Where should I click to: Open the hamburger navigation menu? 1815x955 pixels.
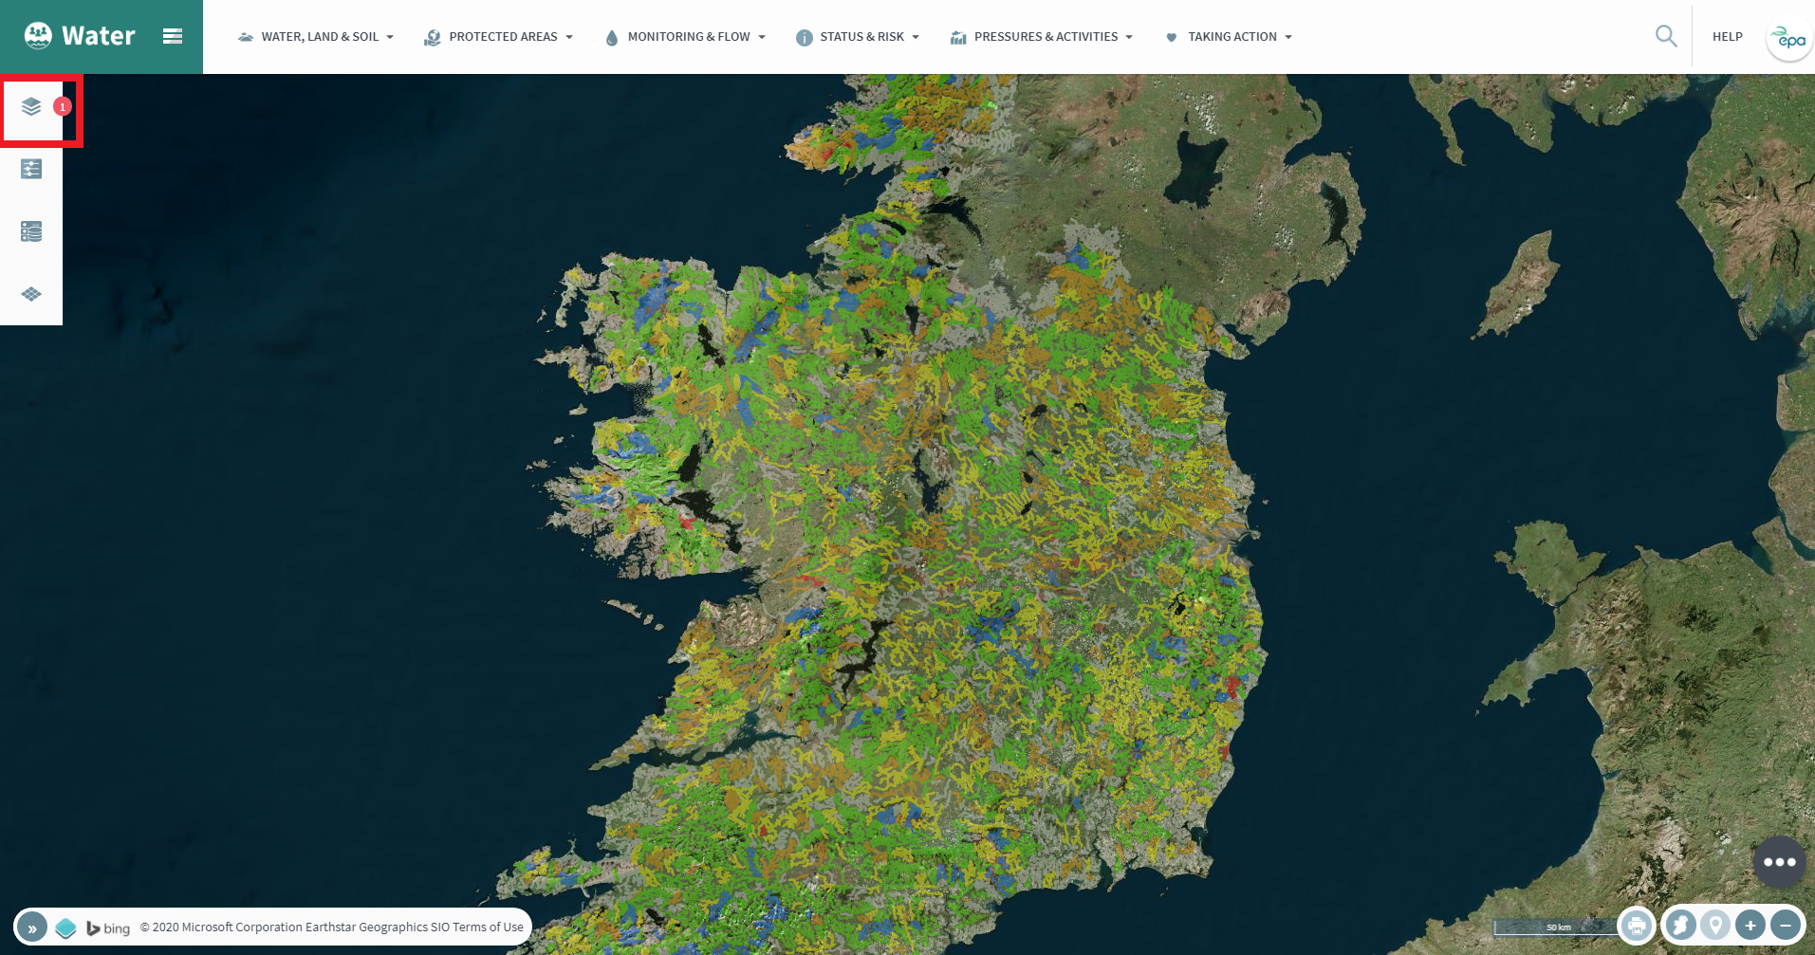point(173,36)
